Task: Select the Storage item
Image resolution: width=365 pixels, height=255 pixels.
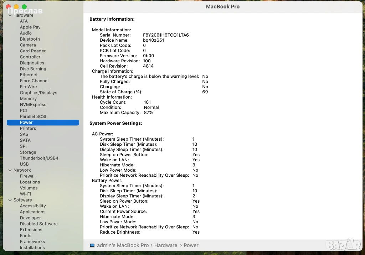Action: click(28, 152)
